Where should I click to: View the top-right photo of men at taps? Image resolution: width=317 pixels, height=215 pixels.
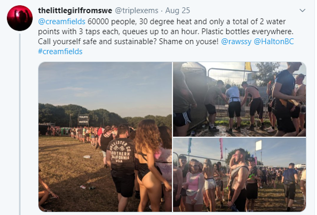(x=240, y=99)
